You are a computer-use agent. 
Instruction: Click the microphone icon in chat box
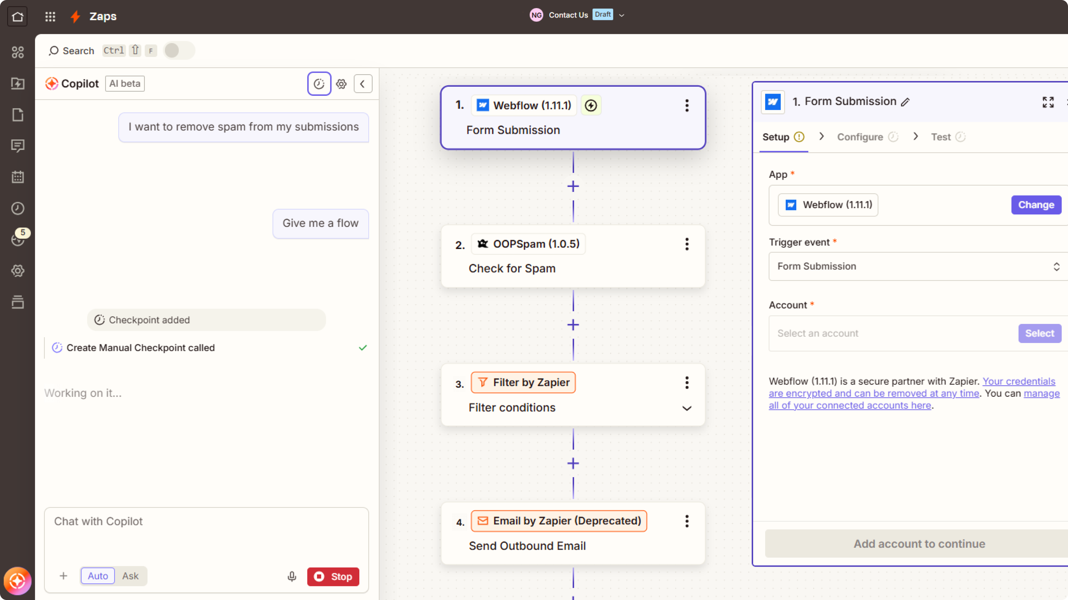click(x=292, y=576)
